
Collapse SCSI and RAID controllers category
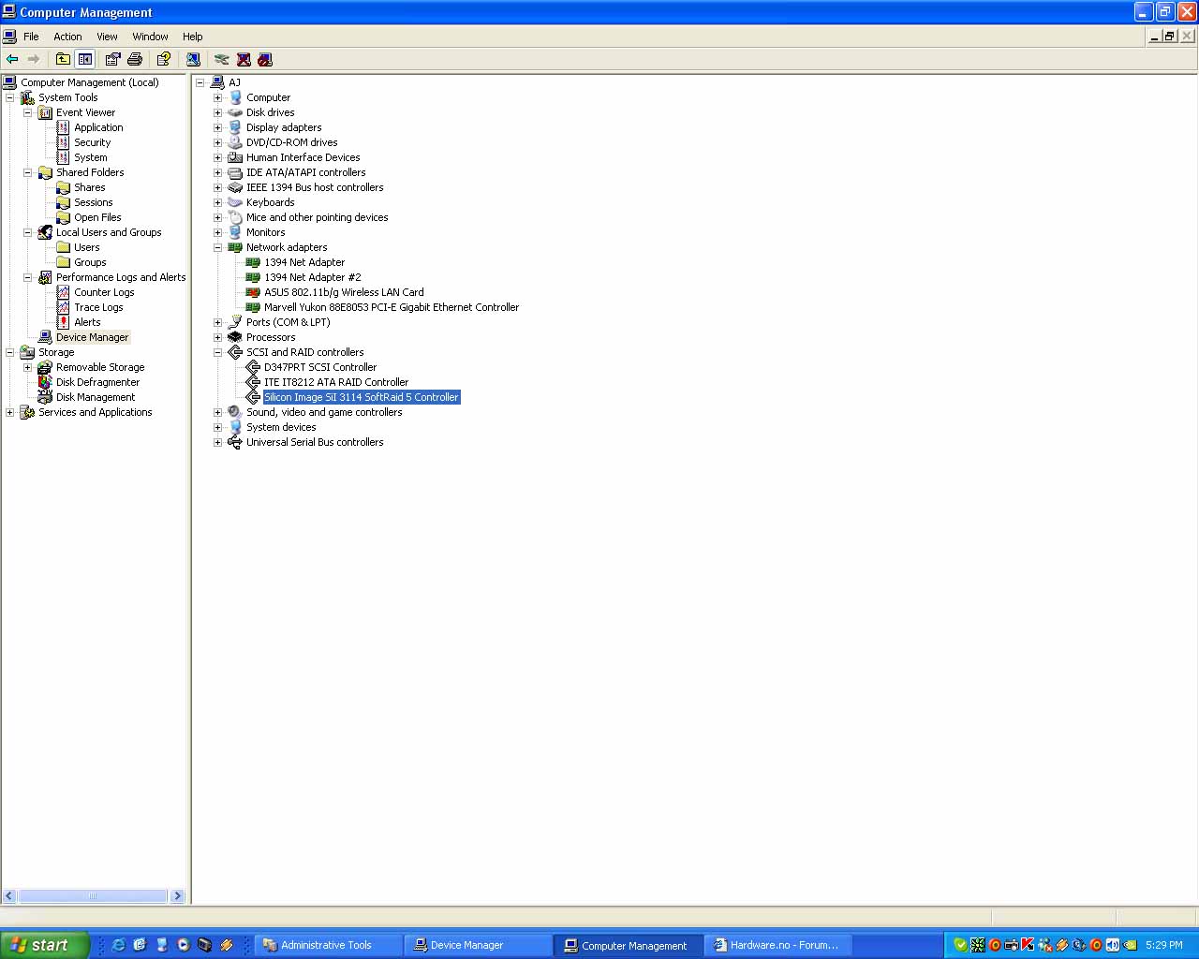(218, 352)
